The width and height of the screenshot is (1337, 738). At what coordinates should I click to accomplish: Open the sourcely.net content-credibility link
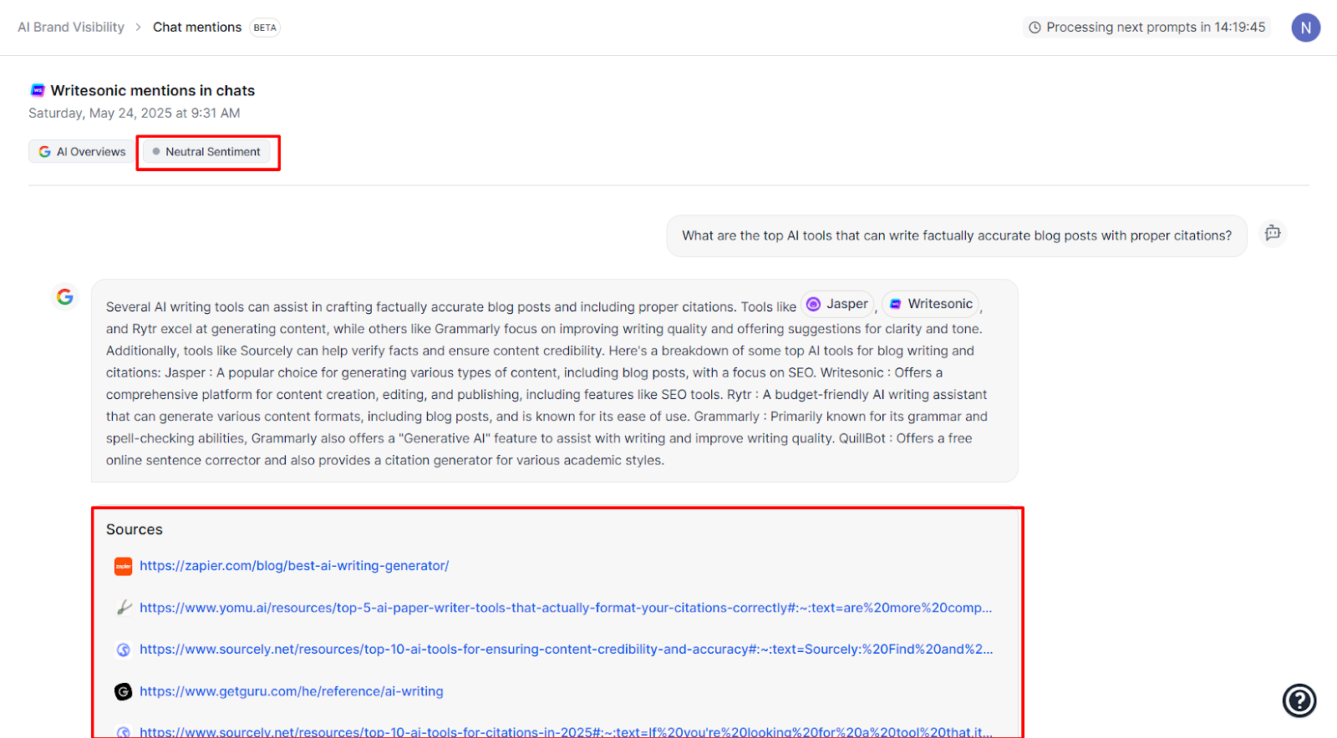click(567, 650)
